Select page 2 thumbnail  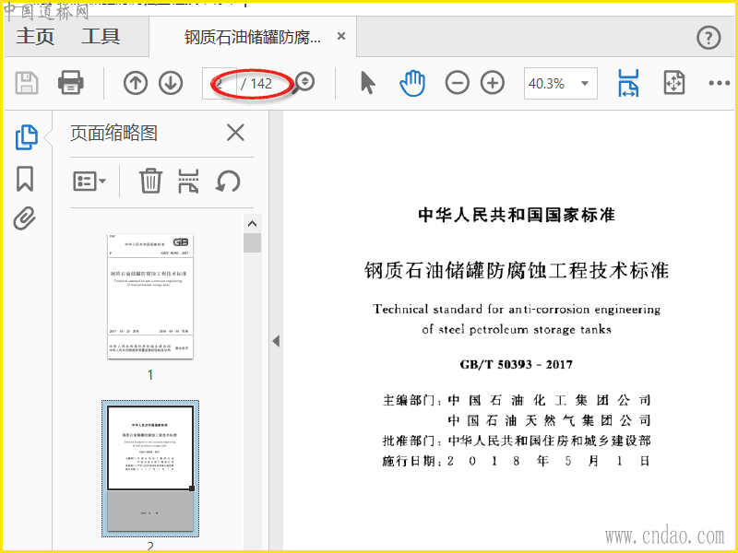pyautogui.click(x=150, y=469)
